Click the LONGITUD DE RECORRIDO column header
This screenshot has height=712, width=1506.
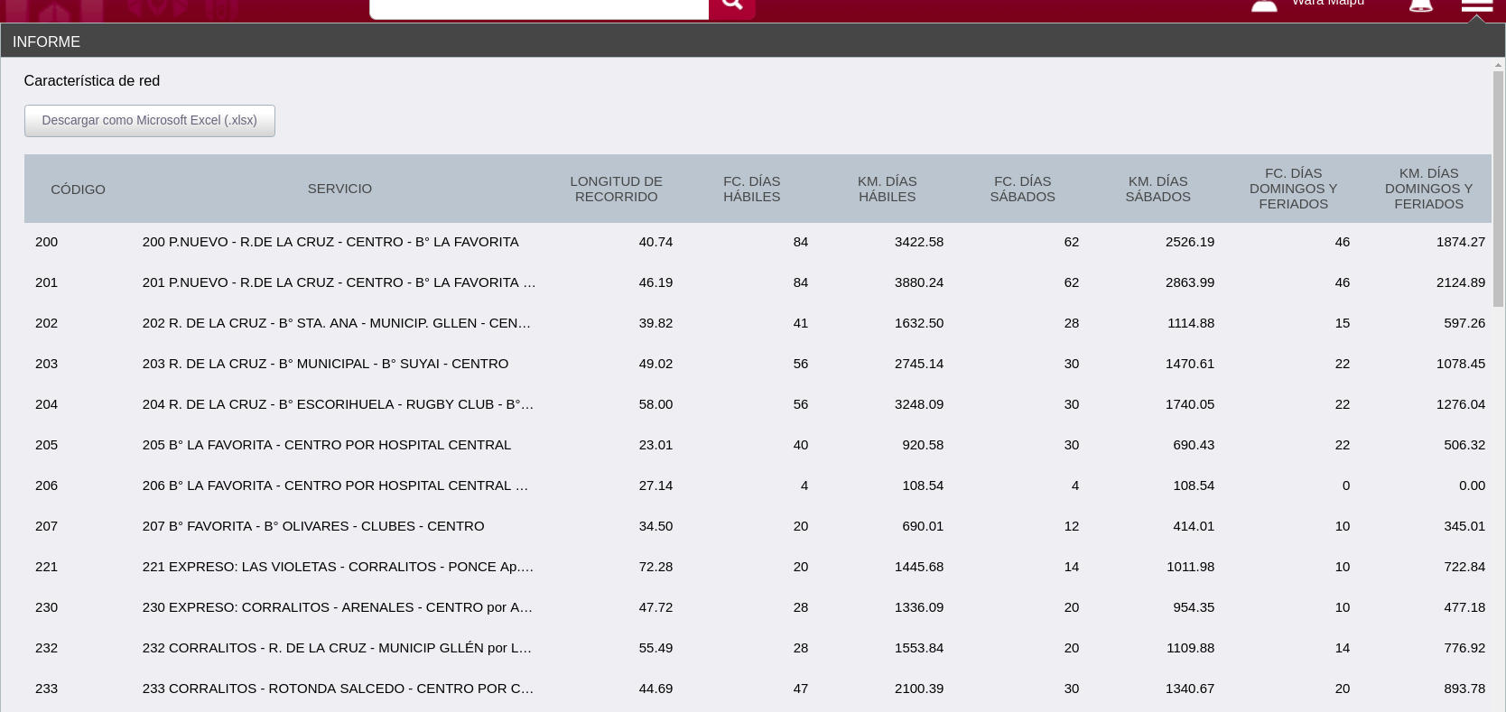tap(616, 189)
